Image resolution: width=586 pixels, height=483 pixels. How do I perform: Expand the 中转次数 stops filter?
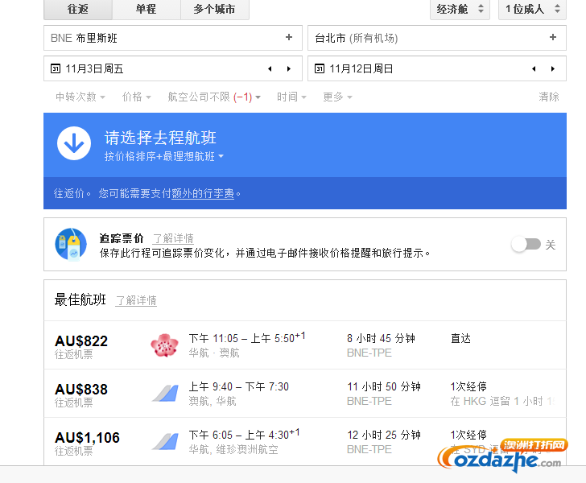tap(80, 97)
